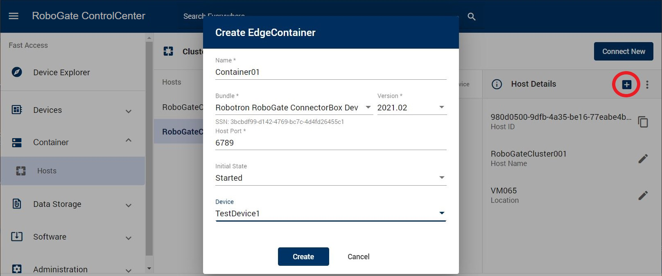The image size is (662, 276).
Task: Cancel the Create EdgeContainer dialog
Action: click(x=358, y=257)
